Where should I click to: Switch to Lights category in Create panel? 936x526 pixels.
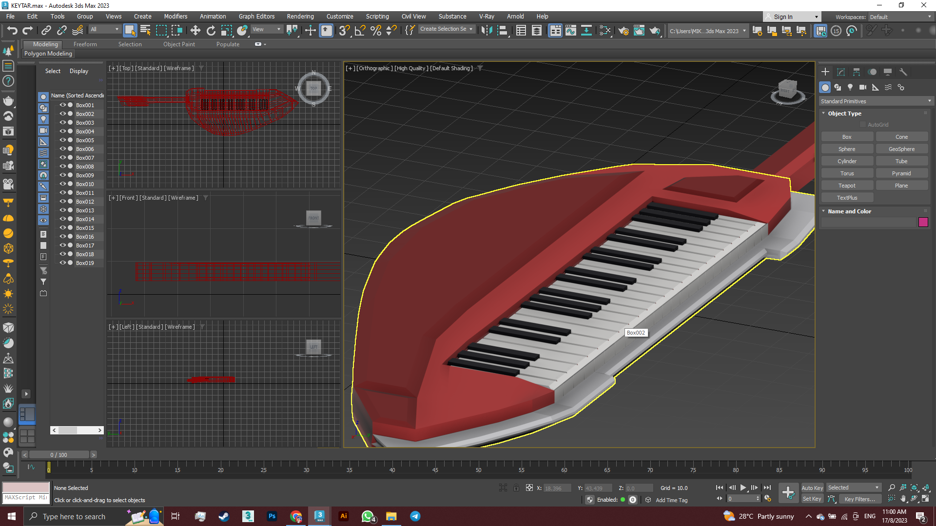pos(850,87)
